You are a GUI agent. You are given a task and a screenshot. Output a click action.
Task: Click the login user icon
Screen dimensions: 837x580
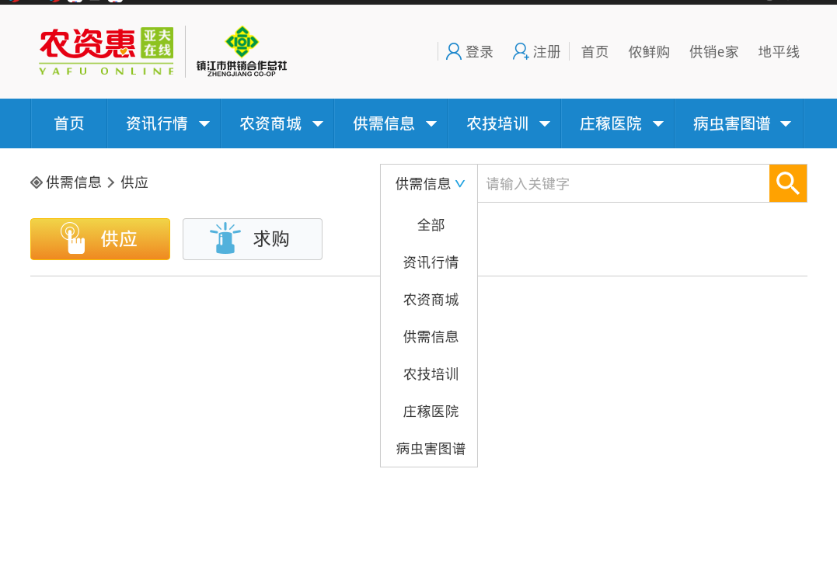[454, 52]
